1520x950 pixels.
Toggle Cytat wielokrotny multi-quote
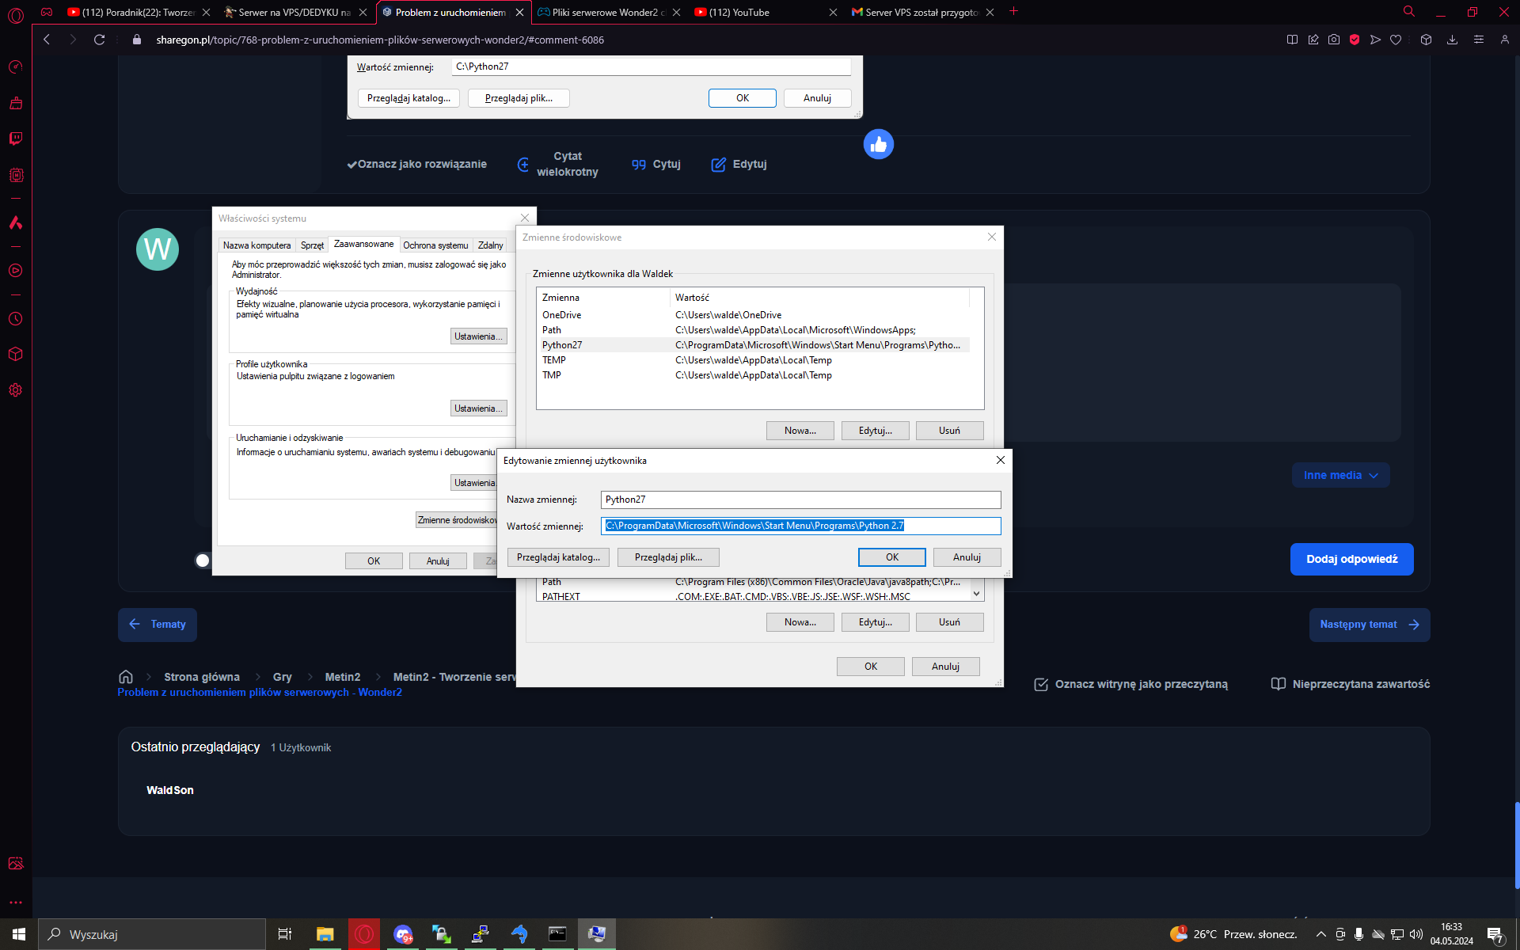558,164
